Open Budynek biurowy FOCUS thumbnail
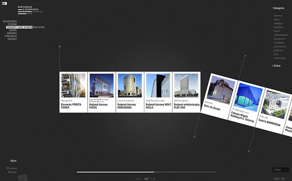 [x=101, y=85]
